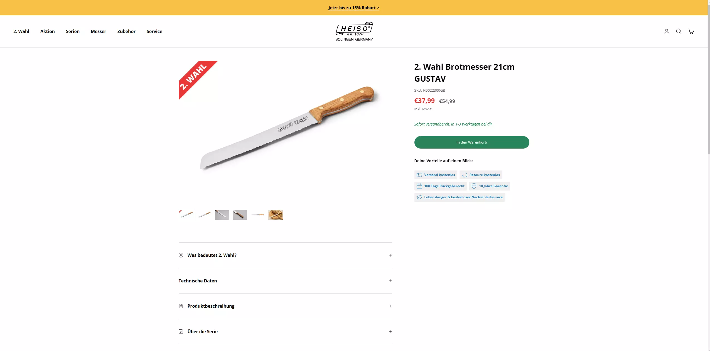Viewport: 710px width, 351px height.
Task: Expand the Über die Serie section
Action: (285, 332)
